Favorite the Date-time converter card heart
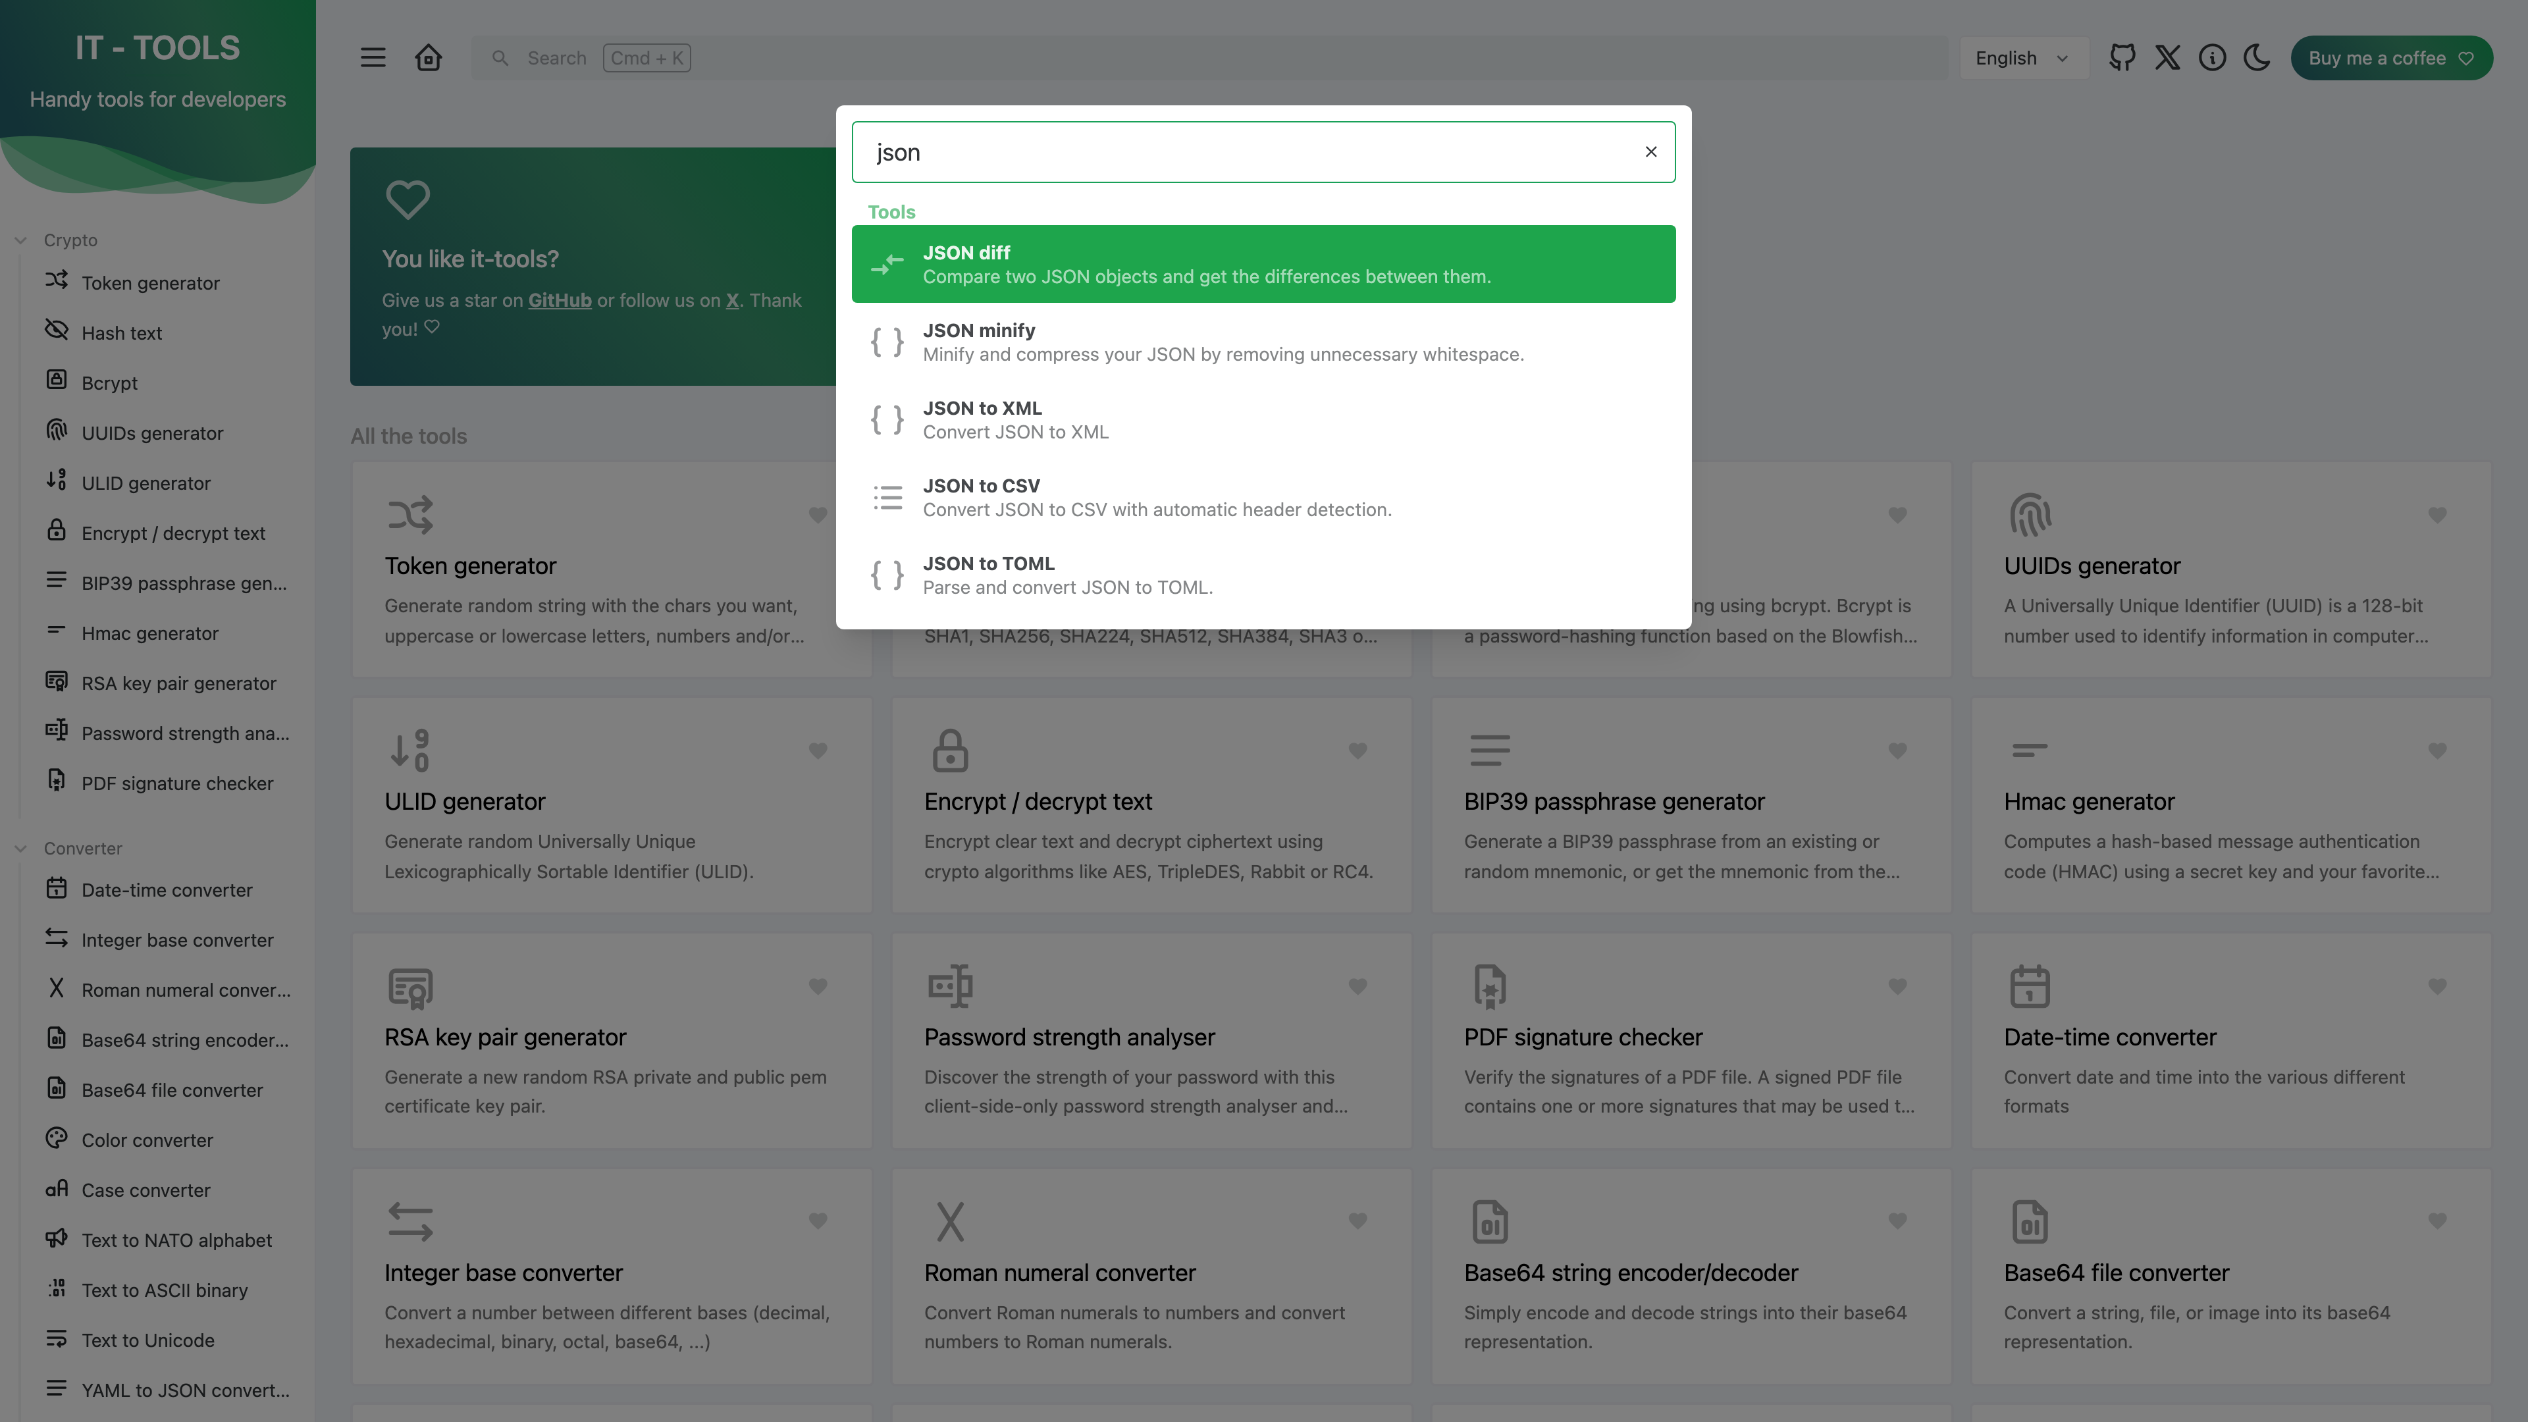Screen dimensions: 2528x1422 [2436, 986]
